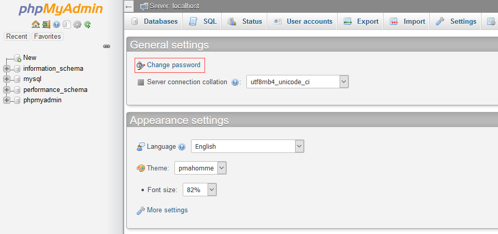Open the Language dropdown
Screen dimensions: 498x234
pos(247,146)
